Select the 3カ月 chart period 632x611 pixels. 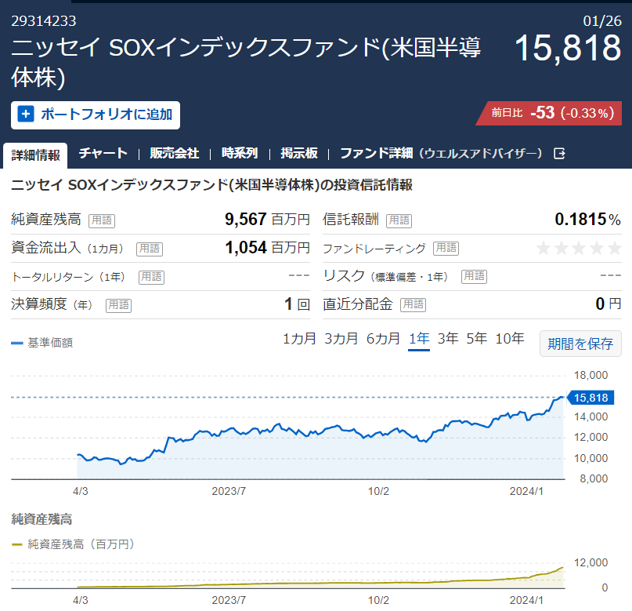click(341, 339)
